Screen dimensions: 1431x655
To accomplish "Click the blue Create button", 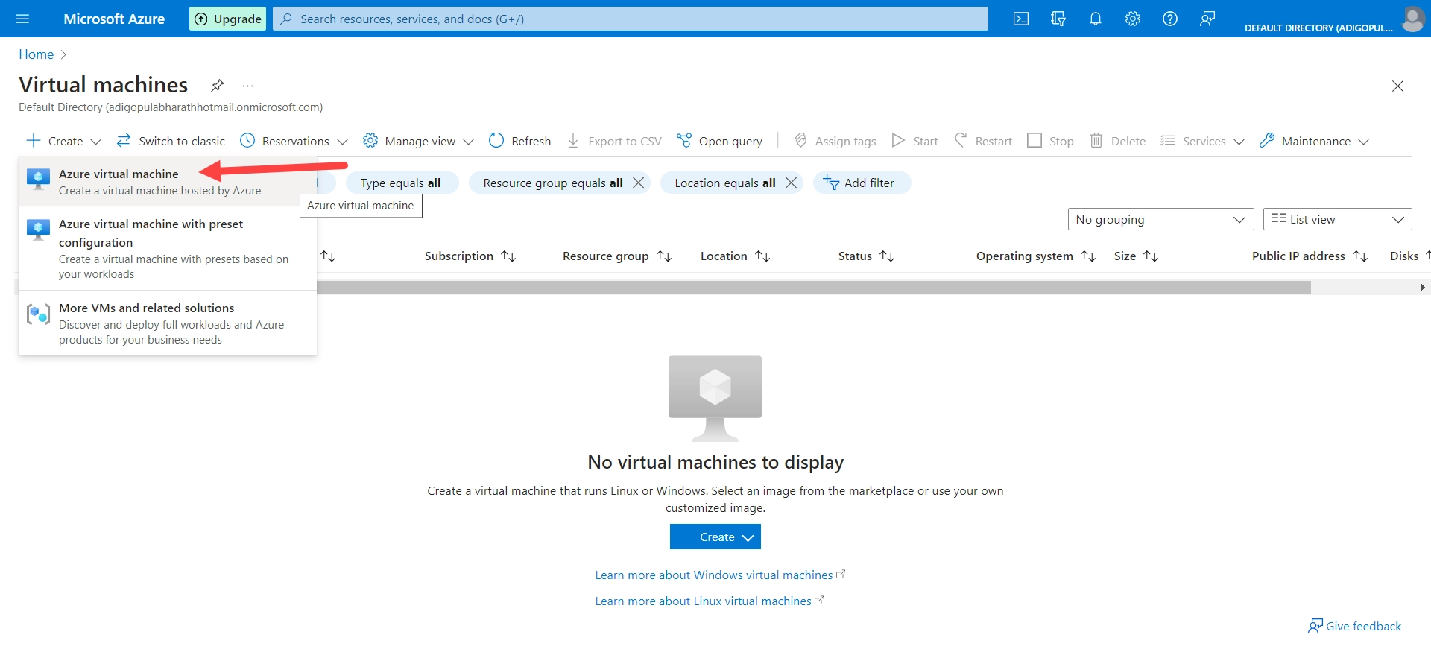I will point(715,537).
